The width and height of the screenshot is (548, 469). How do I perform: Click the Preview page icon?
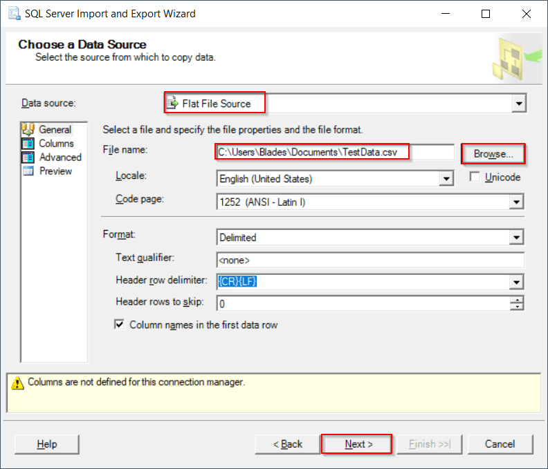click(x=28, y=171)
